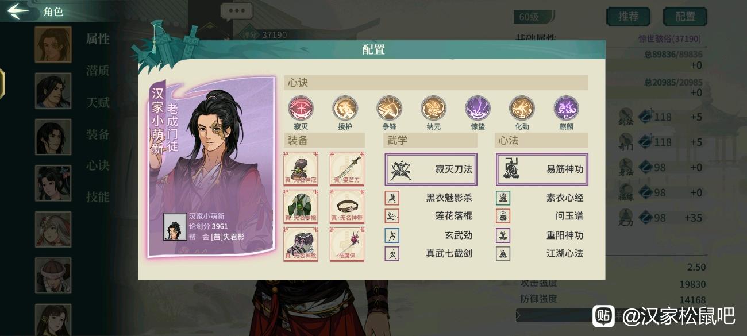Select the 袪魔佩 equipment slot
Screen dimensions: 747x336
click(346, 245)
